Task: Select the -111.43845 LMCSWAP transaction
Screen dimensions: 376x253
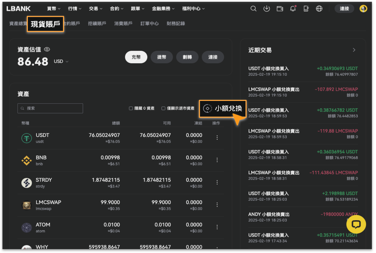Action: click(x=303, y=175)
